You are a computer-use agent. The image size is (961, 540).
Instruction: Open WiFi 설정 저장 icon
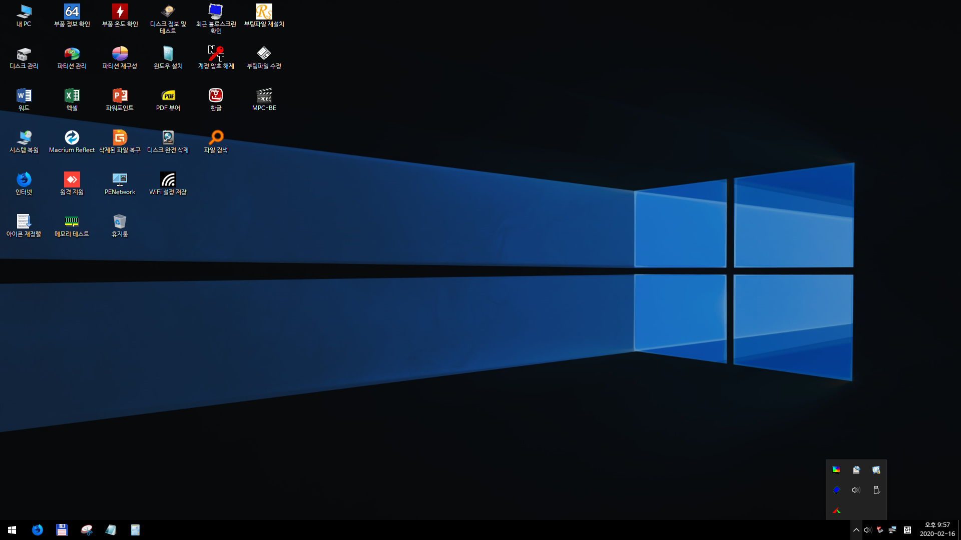point(168,183)
